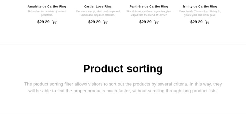Click the 'Three bands. Three colors' description

point(200,13)
